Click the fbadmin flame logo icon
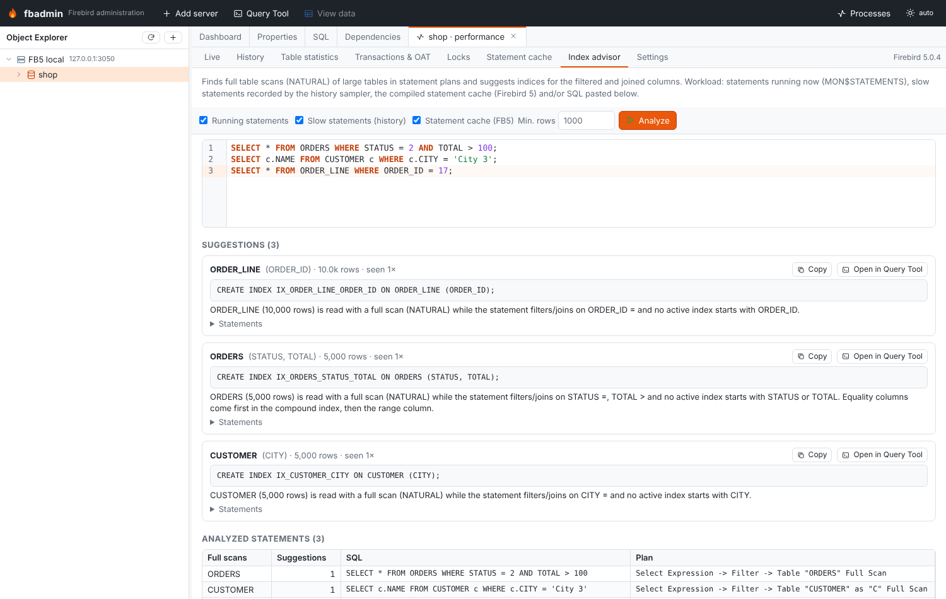The width and height of the screenshot is (946, 599). click(x=13, y=13)
